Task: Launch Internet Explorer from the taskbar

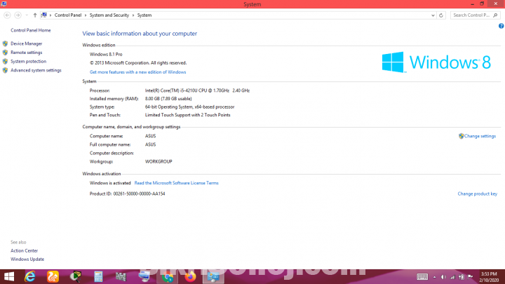Action: point(30,276)
